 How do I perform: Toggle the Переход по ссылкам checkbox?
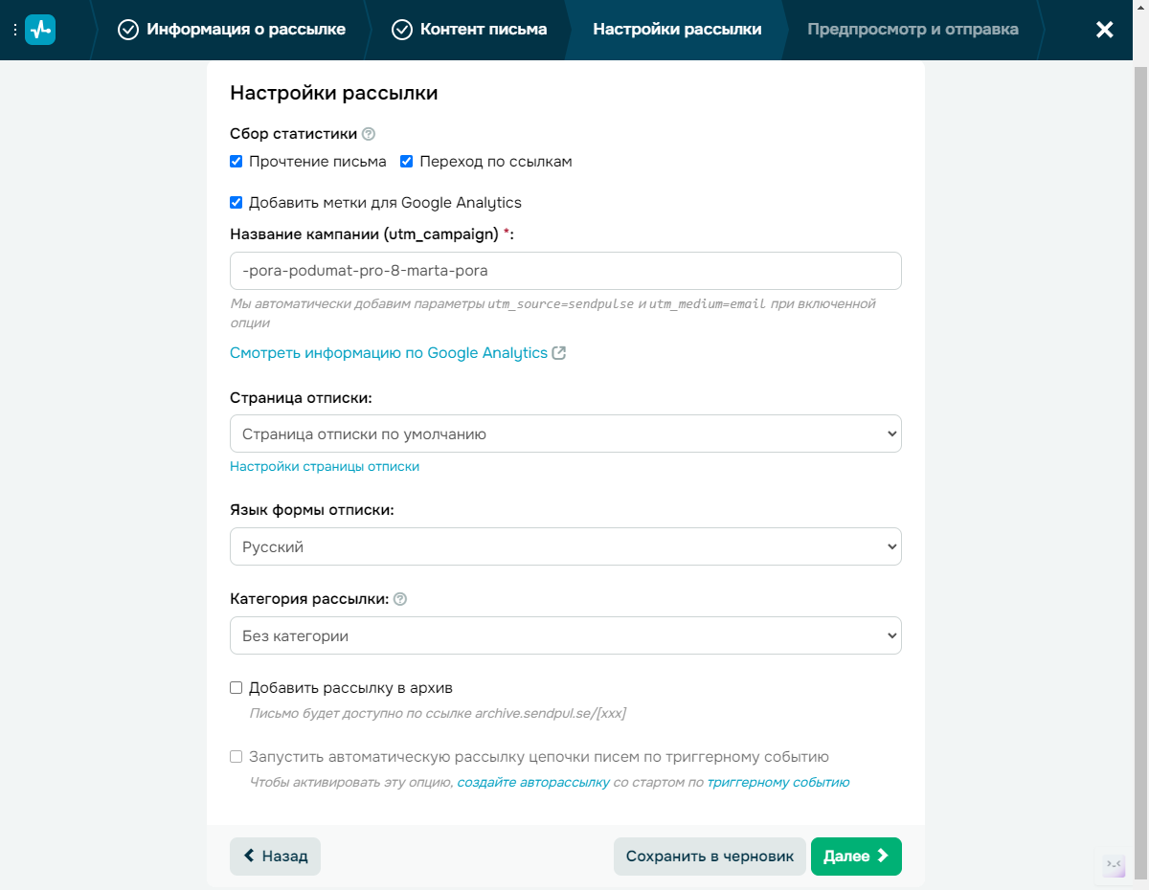click(406, 162)
